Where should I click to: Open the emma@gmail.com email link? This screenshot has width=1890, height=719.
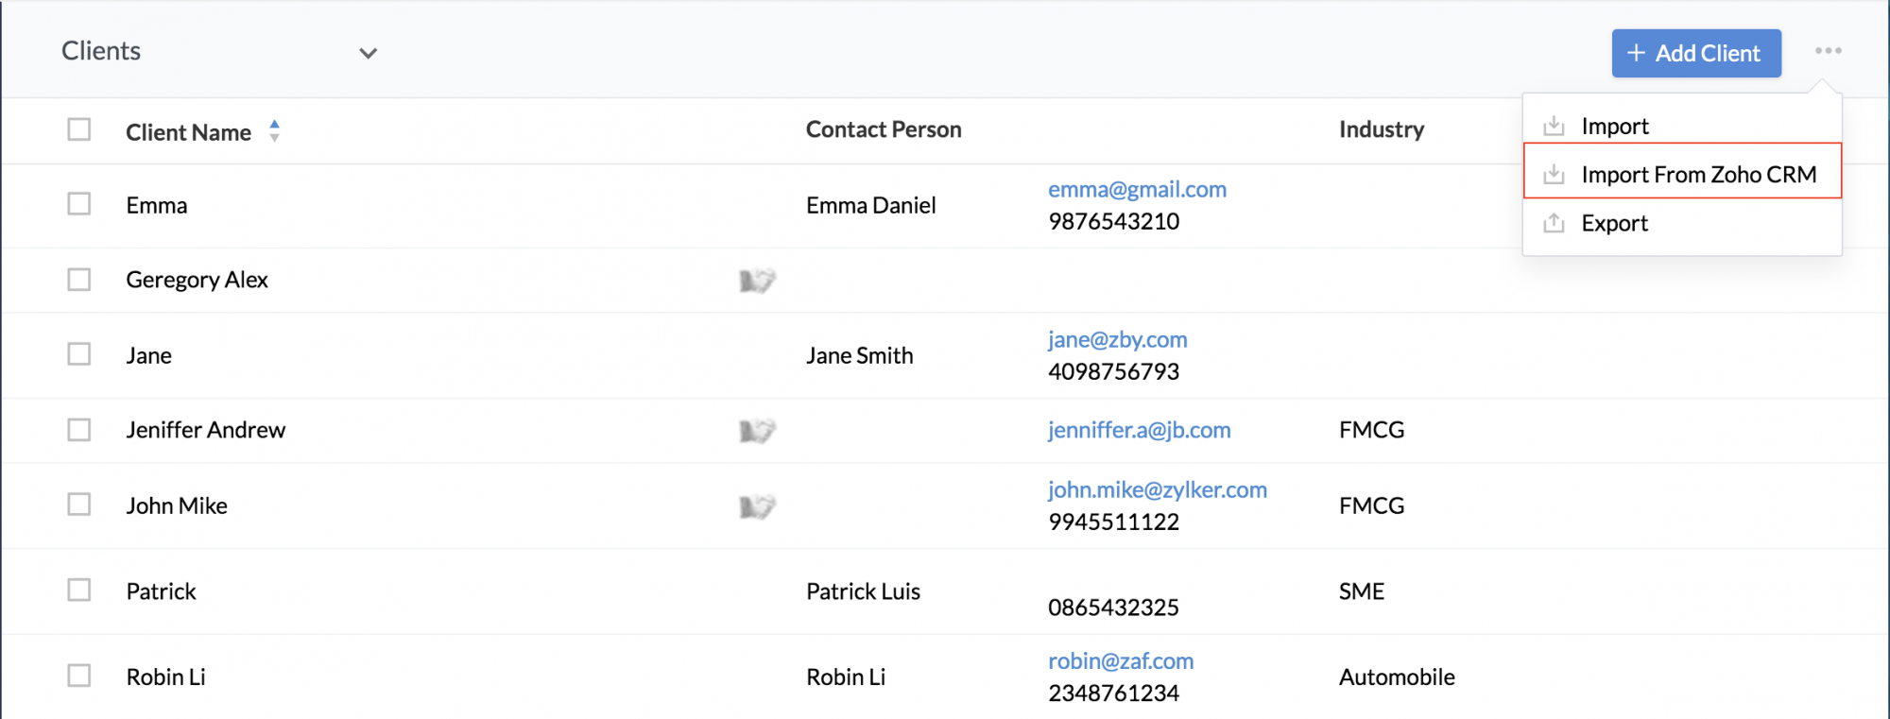[x=1137, y=189]
